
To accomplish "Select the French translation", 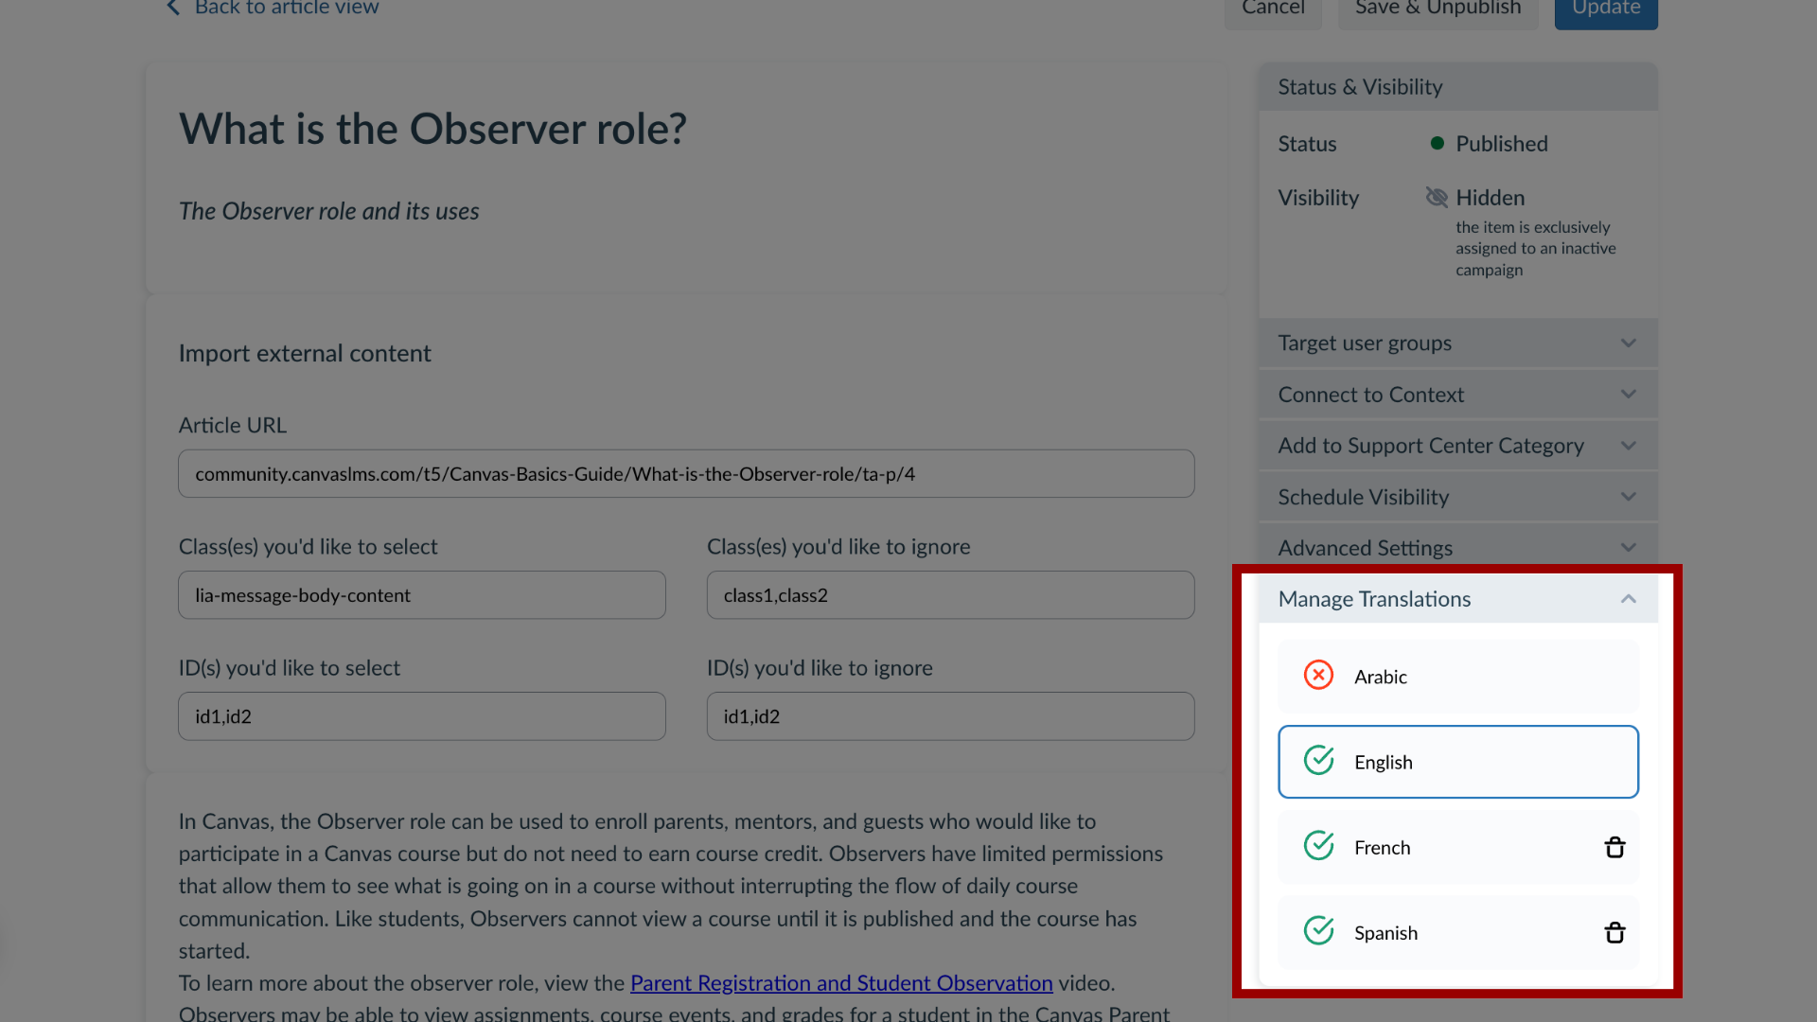I will [x=1458, y=847].
